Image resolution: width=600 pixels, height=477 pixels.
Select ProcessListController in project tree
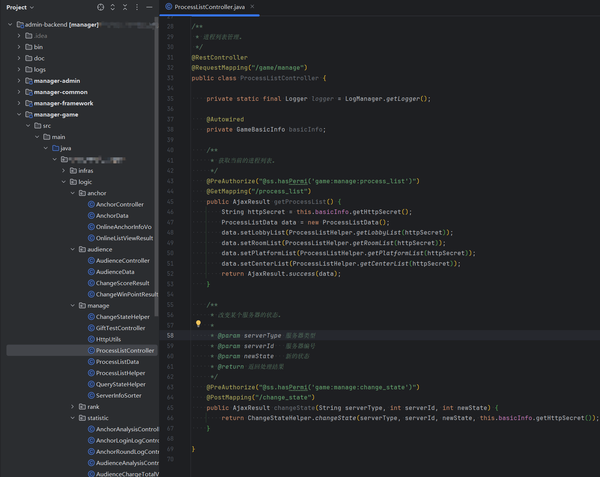(82, 350)
